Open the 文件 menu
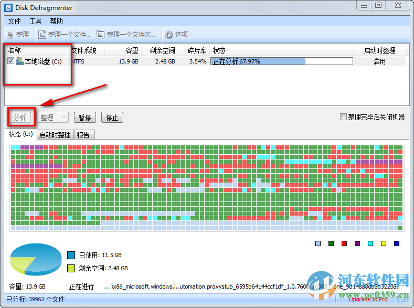The width and height of the screenshot is (414, 308). pyautogui.click(x=14, y=21)
